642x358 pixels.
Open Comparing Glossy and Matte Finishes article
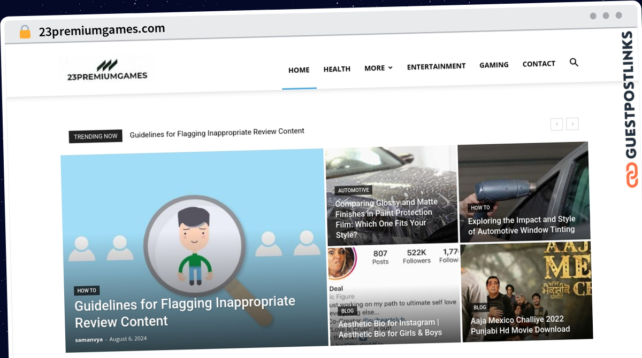click(x=386, y=218)
